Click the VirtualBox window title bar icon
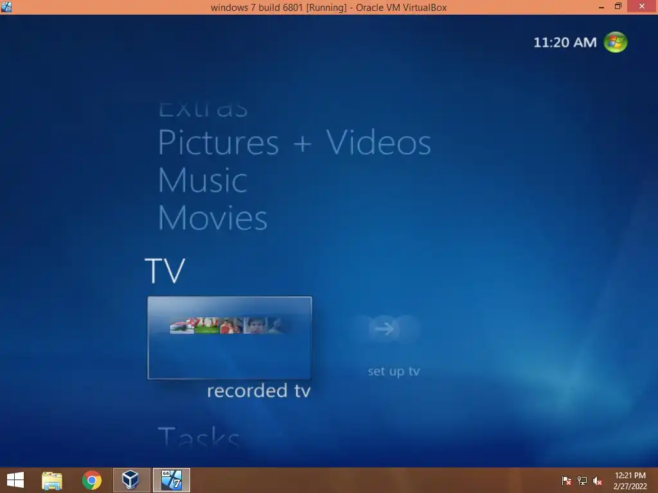The image size is (658, 493). coord(6,6)
